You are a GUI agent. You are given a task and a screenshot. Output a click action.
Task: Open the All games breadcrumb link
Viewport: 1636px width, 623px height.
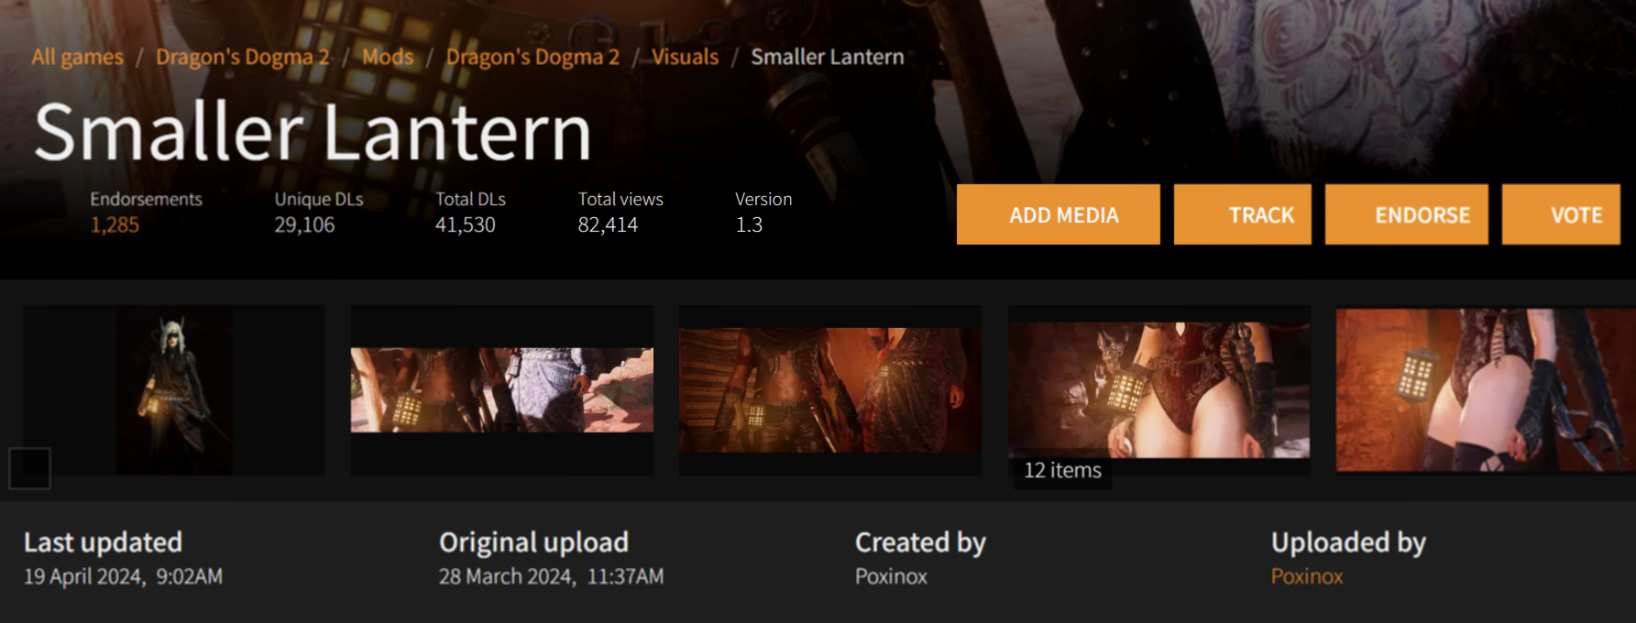(77, 57)
